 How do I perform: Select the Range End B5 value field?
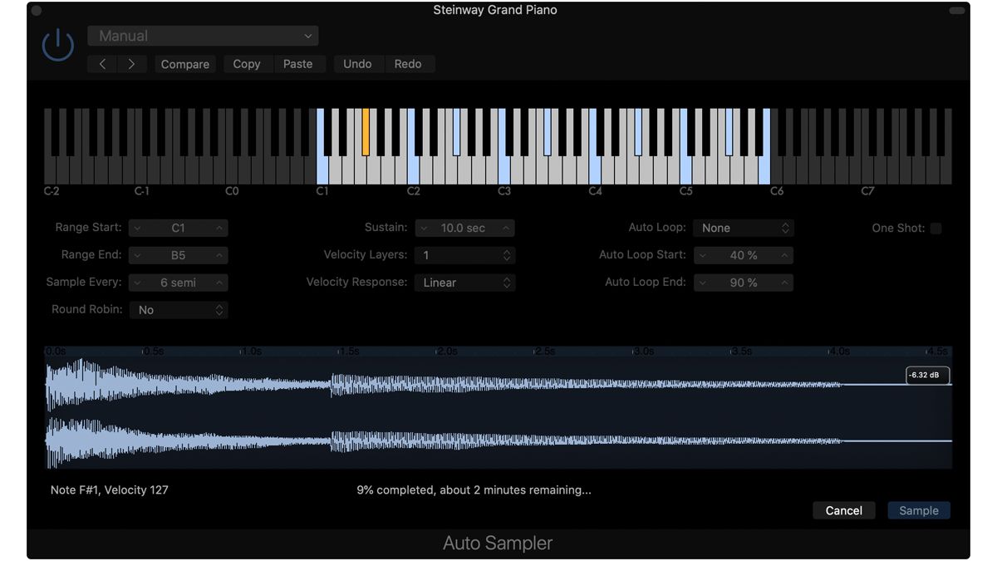(x=179, y=255)
